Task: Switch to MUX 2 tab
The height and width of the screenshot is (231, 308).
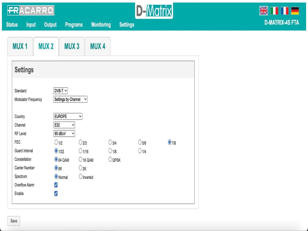Action: (x=46, y=47)
